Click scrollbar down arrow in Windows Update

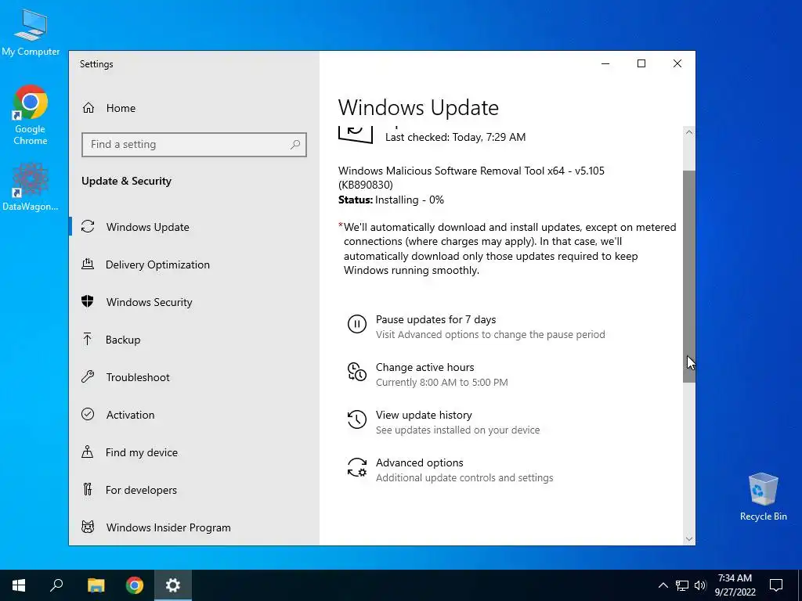[x=689, y=538]
